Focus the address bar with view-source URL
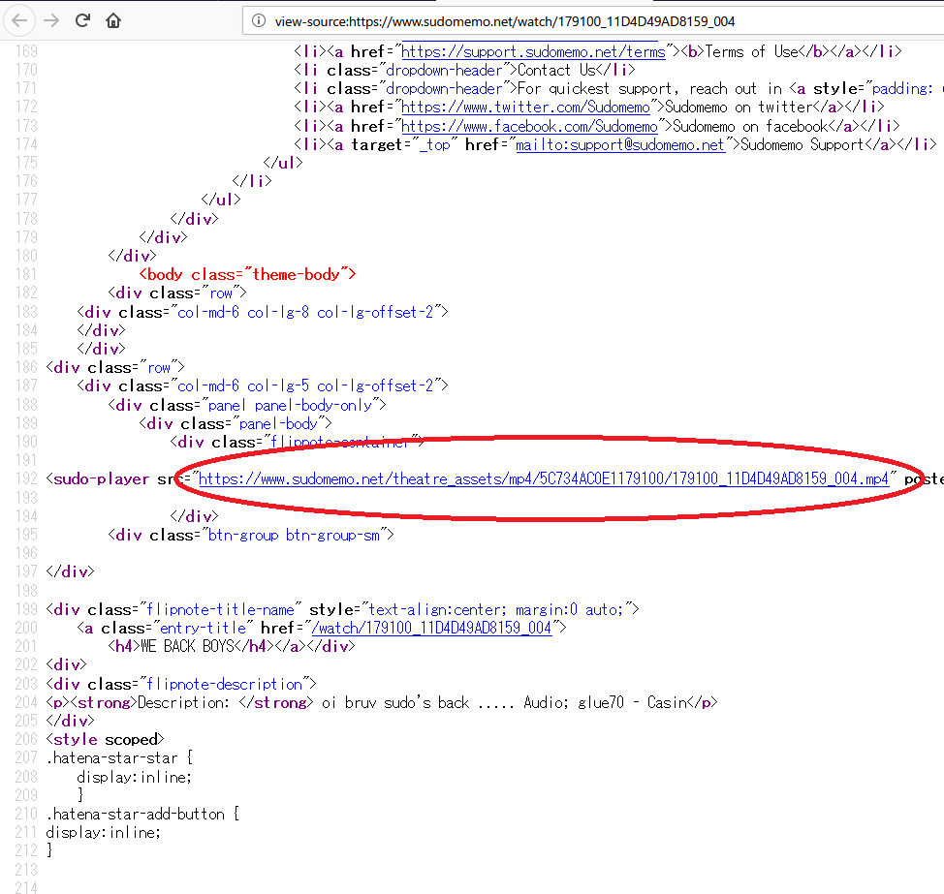The width and height of the screenshot is (944, 894). click(x=593, y=21)
